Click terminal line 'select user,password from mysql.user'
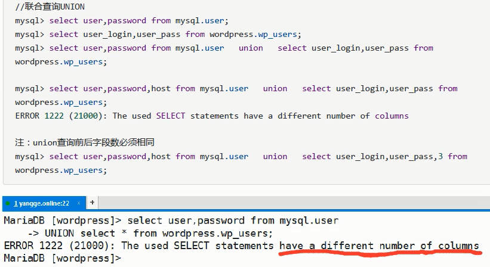Screen dimensions: 490x267 point(233,221)
